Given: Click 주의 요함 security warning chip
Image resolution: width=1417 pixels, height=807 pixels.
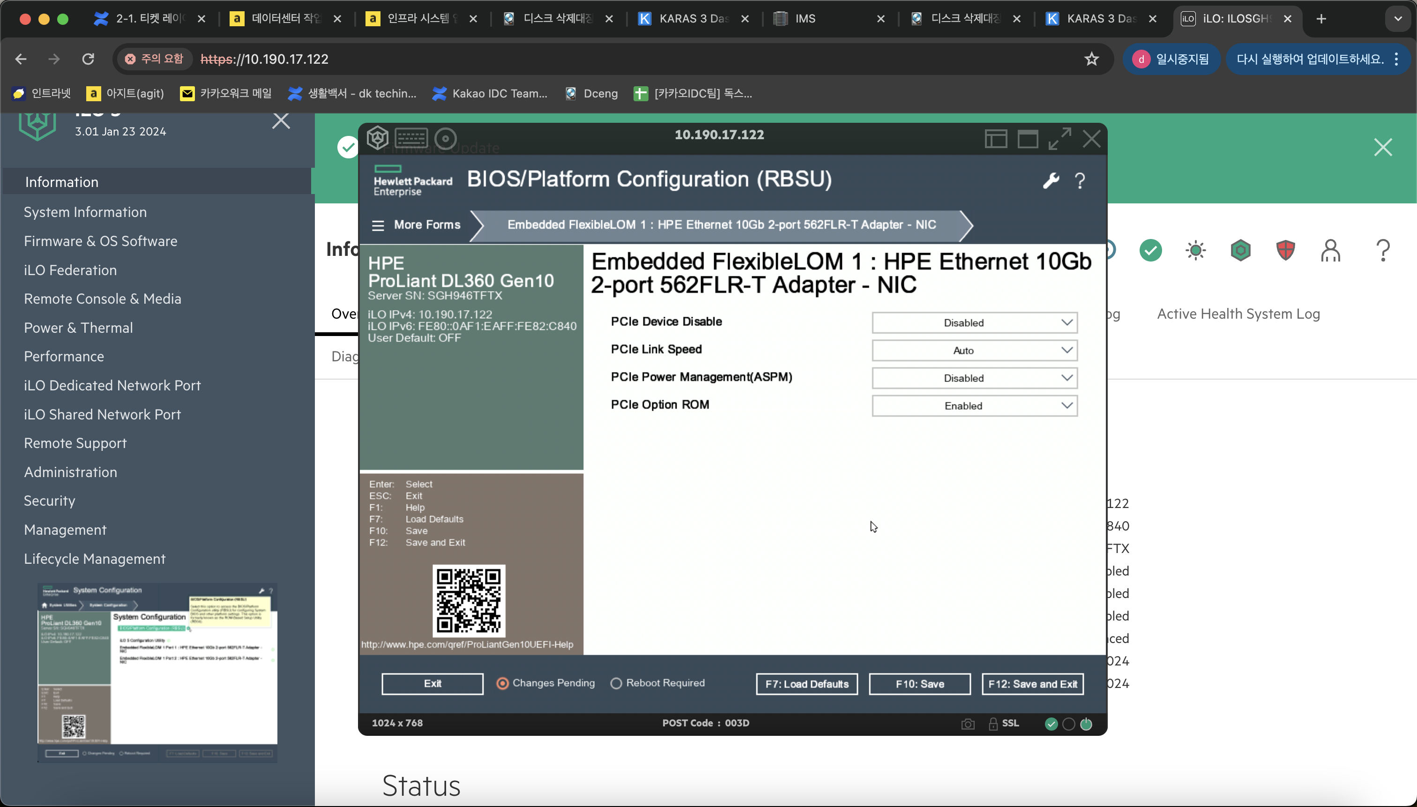Looking at the screenshot, I should tap(154, 59).
